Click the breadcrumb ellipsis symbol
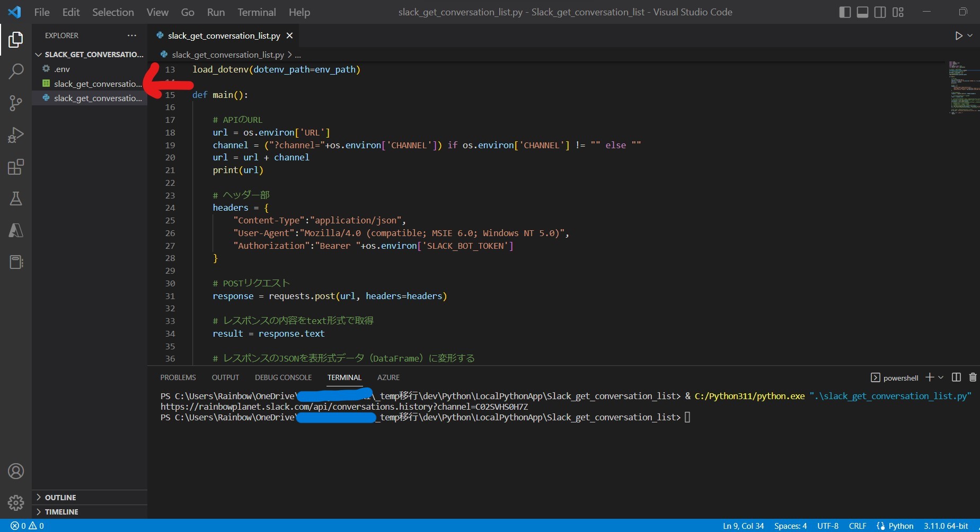This screenshot has width=980, height=532. (x=298, y=55)
